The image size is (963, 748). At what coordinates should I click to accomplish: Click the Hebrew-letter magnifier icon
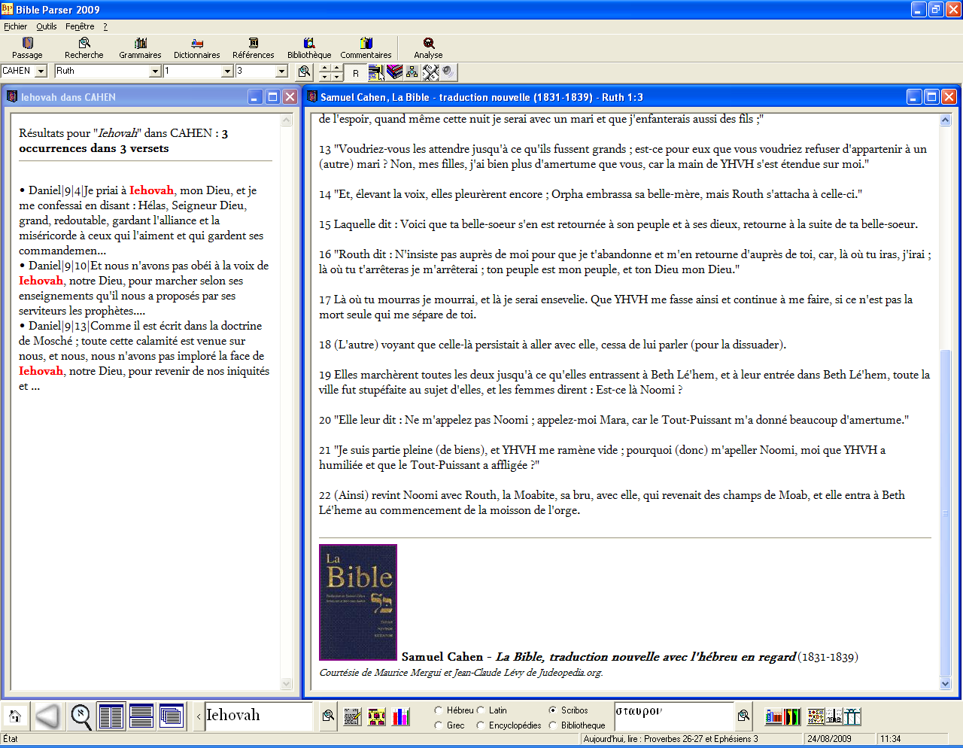(x=81, y=716)
